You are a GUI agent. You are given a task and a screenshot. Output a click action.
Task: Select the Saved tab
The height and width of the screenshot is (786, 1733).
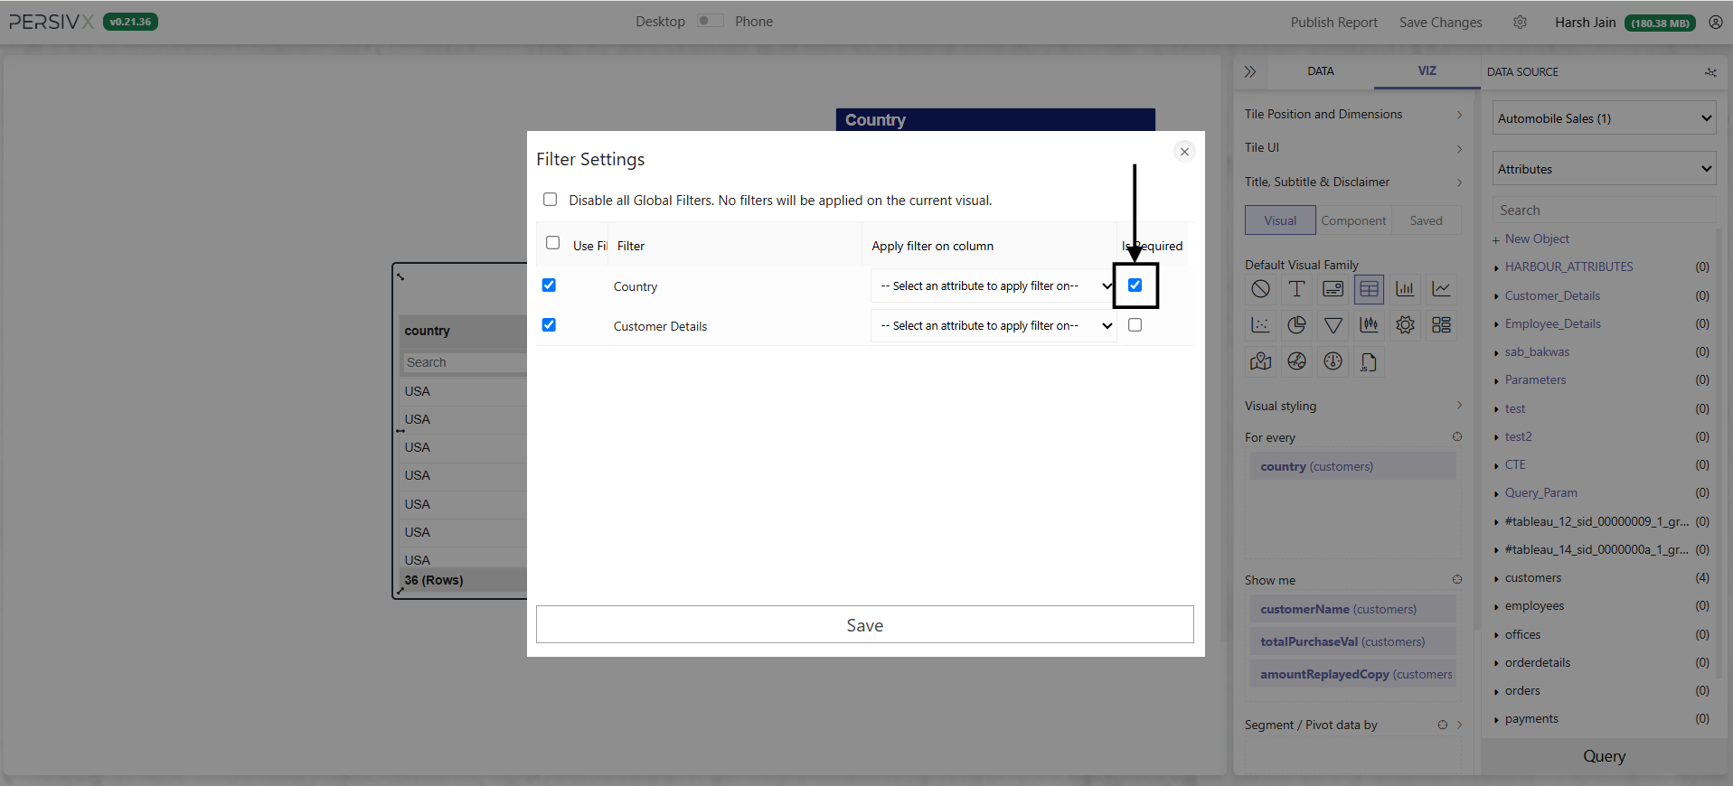pos(1426,220)
